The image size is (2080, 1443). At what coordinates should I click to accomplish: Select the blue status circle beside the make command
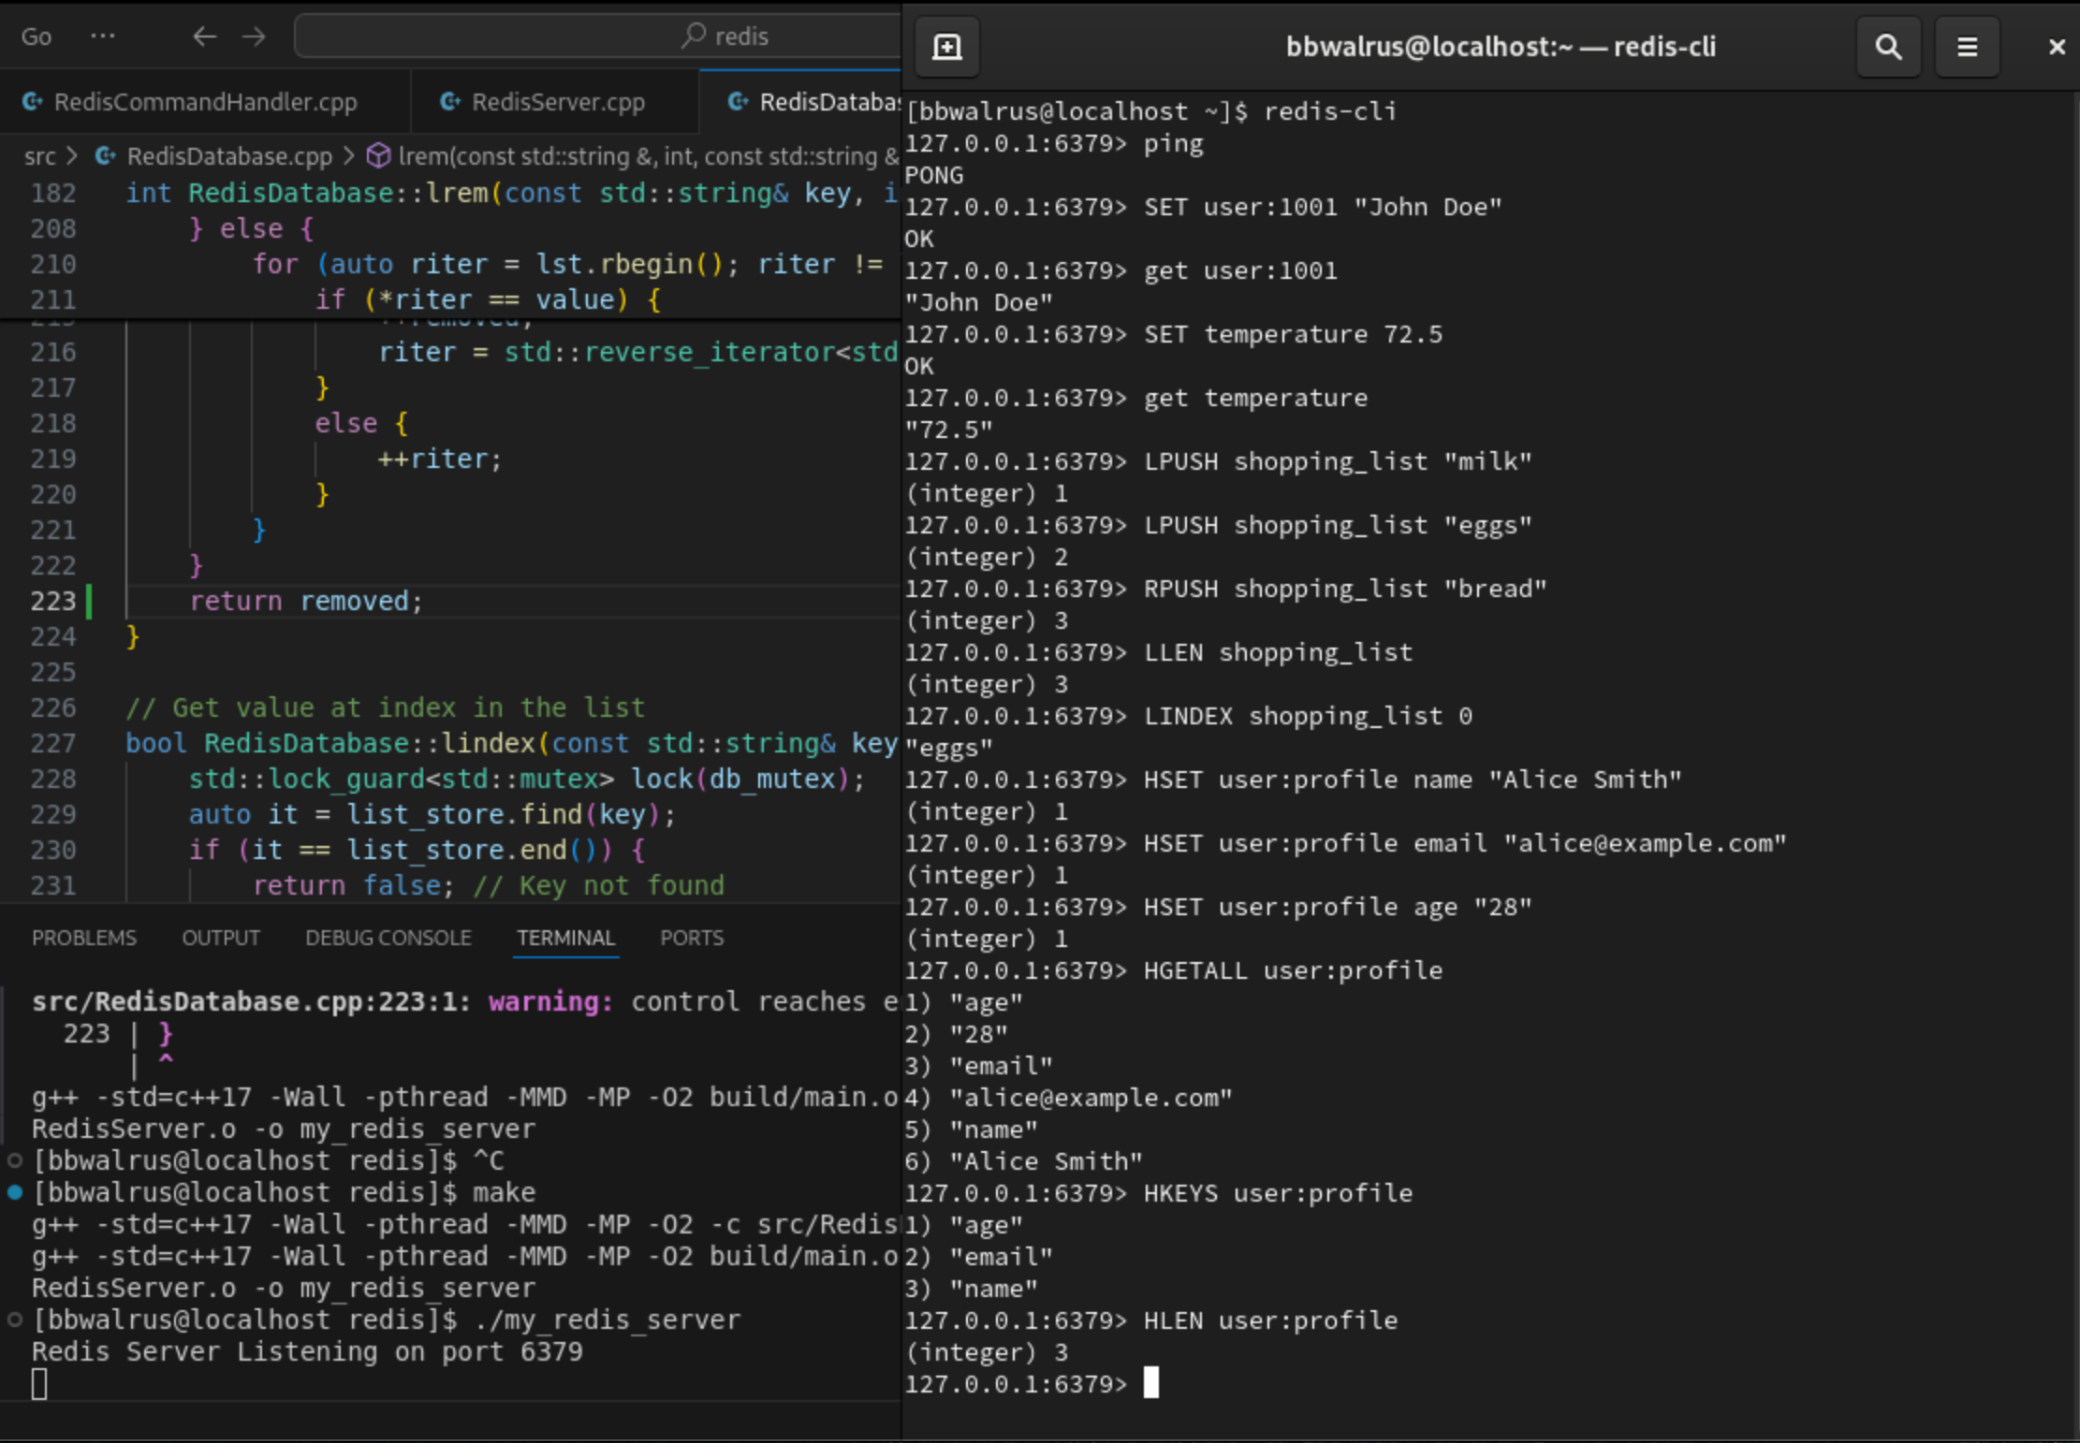(13, 1192)
